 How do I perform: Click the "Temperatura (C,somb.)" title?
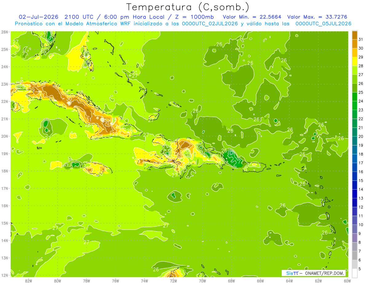[x=188, y=7]
